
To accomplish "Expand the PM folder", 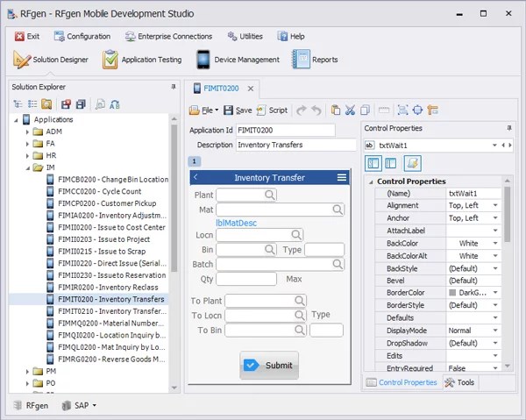I will pyautogui.click(x=27, y=372).
